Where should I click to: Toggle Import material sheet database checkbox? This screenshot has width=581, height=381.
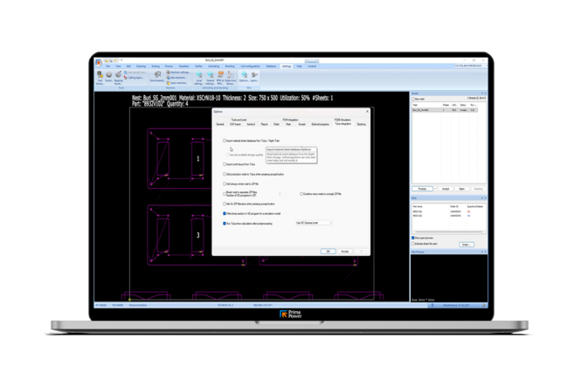(x=225, y=141)
